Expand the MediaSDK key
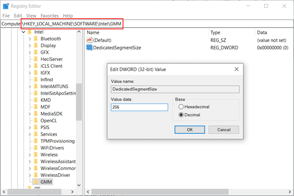Screen dimensions: 294x196 (29, 114)
